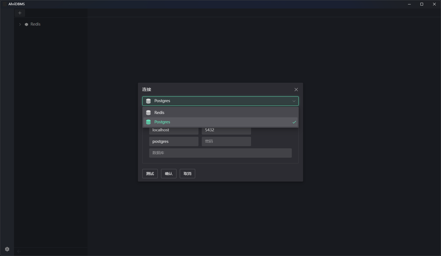
Task: Minimize the AhriDBMS window
Action: coord(409,4)
